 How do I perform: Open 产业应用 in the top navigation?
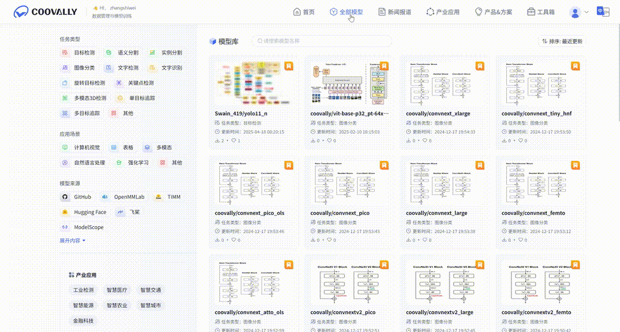click(x=443, y=12)
